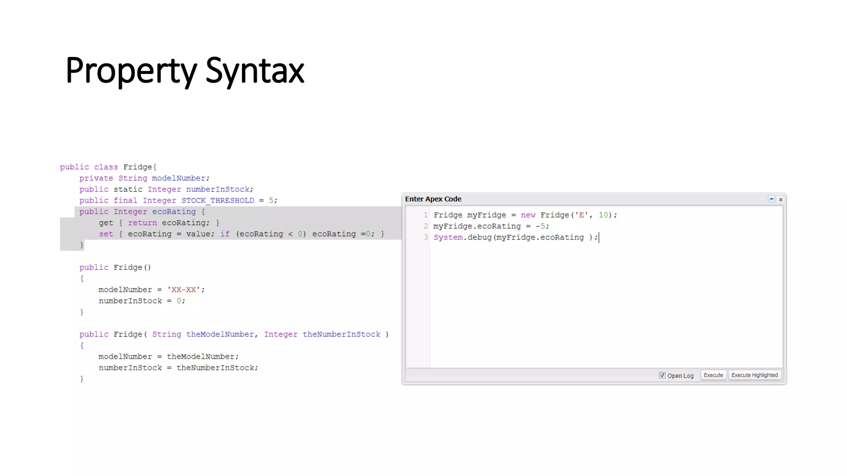Viewport: 847px width, 476px height.
Task: Click the get { return ecoRating; } line
Action: click(x=159, y=223)
